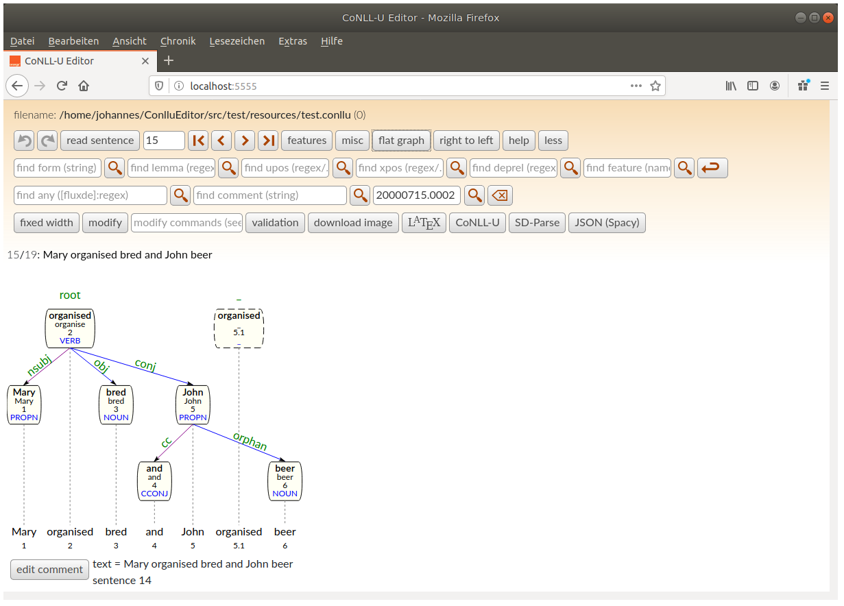Screen dimensions: 844x606
Task: Clear search fields backspace icon
Action: (x=500, y=195)
